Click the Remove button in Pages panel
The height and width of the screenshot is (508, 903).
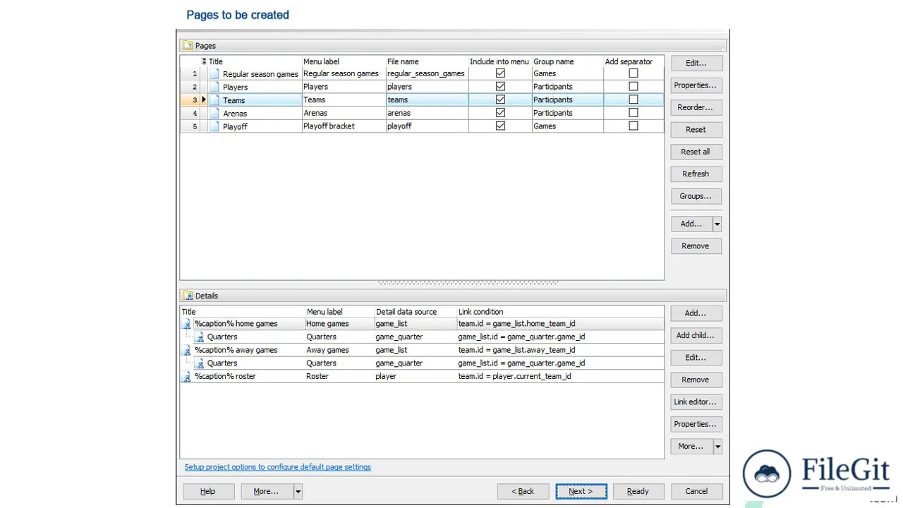(x=696, y=246)
